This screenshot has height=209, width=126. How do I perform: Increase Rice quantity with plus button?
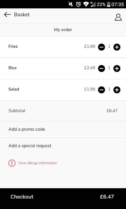pyautogui.click(x=117, y=68)
